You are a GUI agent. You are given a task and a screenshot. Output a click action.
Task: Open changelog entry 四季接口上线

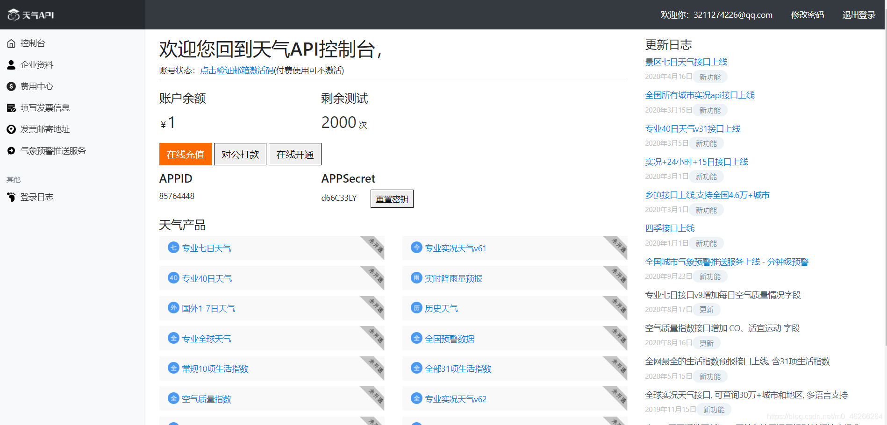pos(670,228)
